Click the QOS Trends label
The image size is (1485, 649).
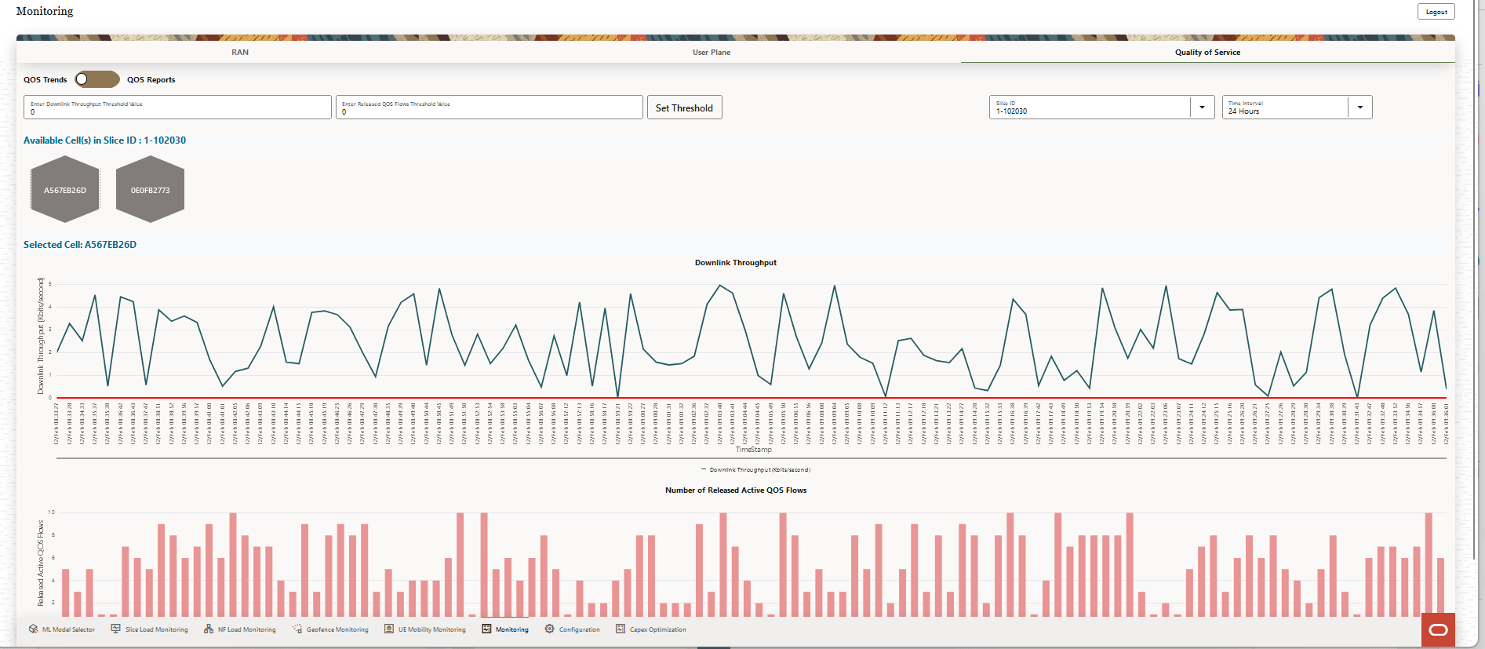coord(45,80)
